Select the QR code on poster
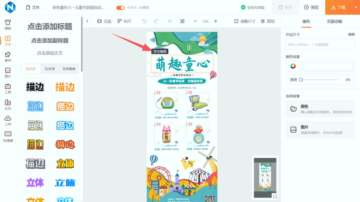 pos(210,199)
